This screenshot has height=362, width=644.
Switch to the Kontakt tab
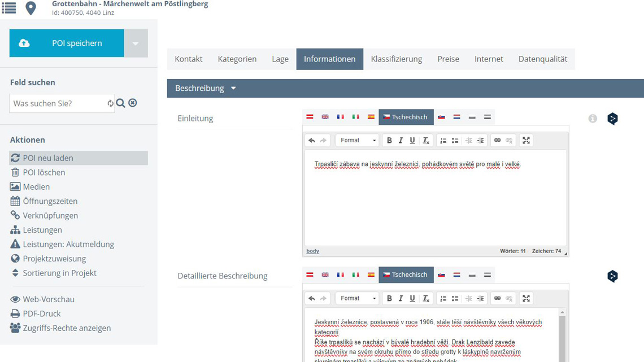pos(189,59)
